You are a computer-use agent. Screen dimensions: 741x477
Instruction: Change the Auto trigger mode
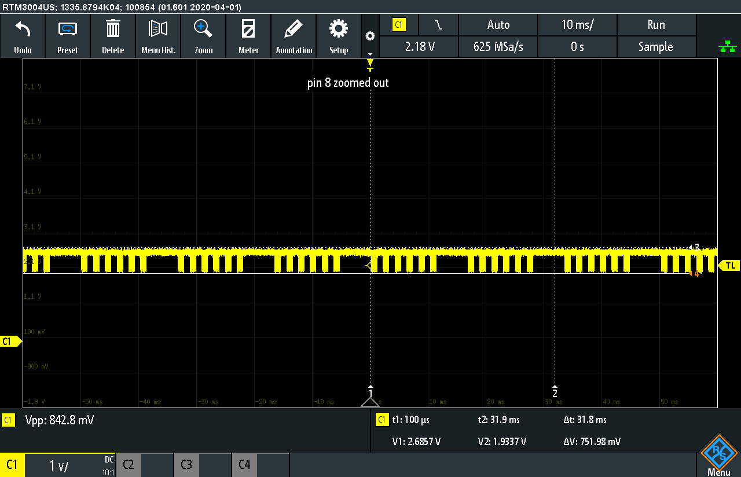pyautogui.click(x=498, y=25)
